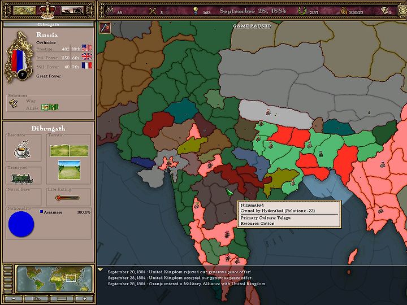Click Nizamabad in the province tooltip
Viewport: 407px width, 305px height.
pyautogui.click(x=252, y=205)
